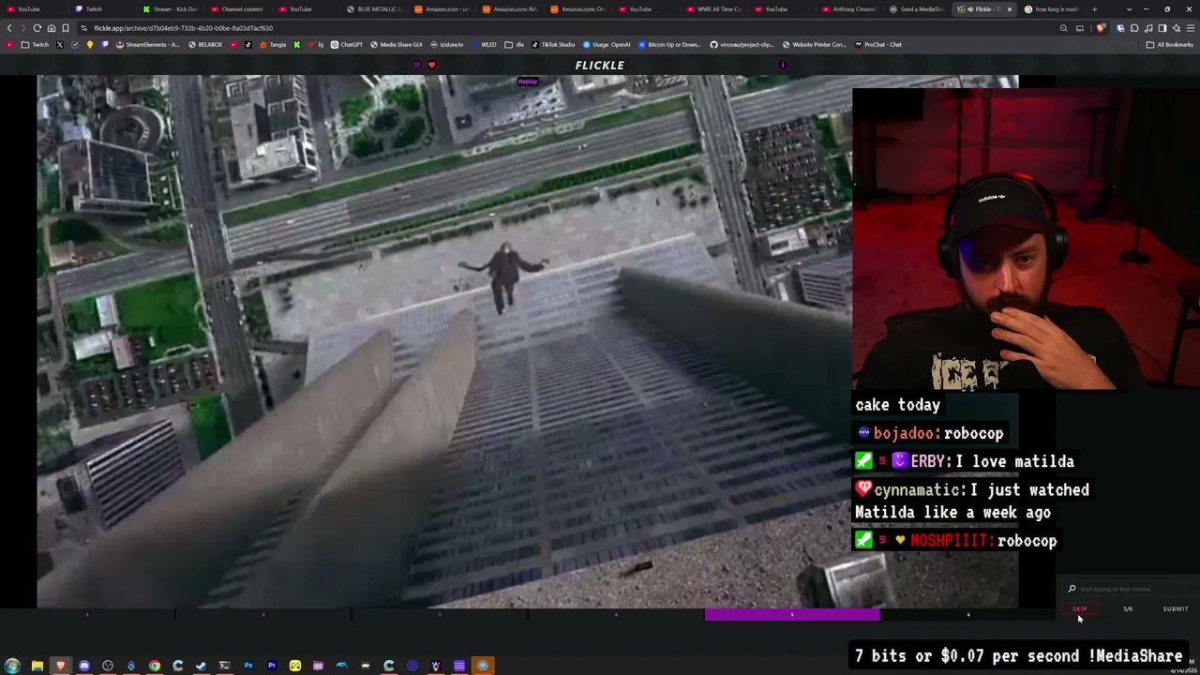Select timeline segment 3
Viewport: 1200px width, 675px height.
[x=440, y=615]
